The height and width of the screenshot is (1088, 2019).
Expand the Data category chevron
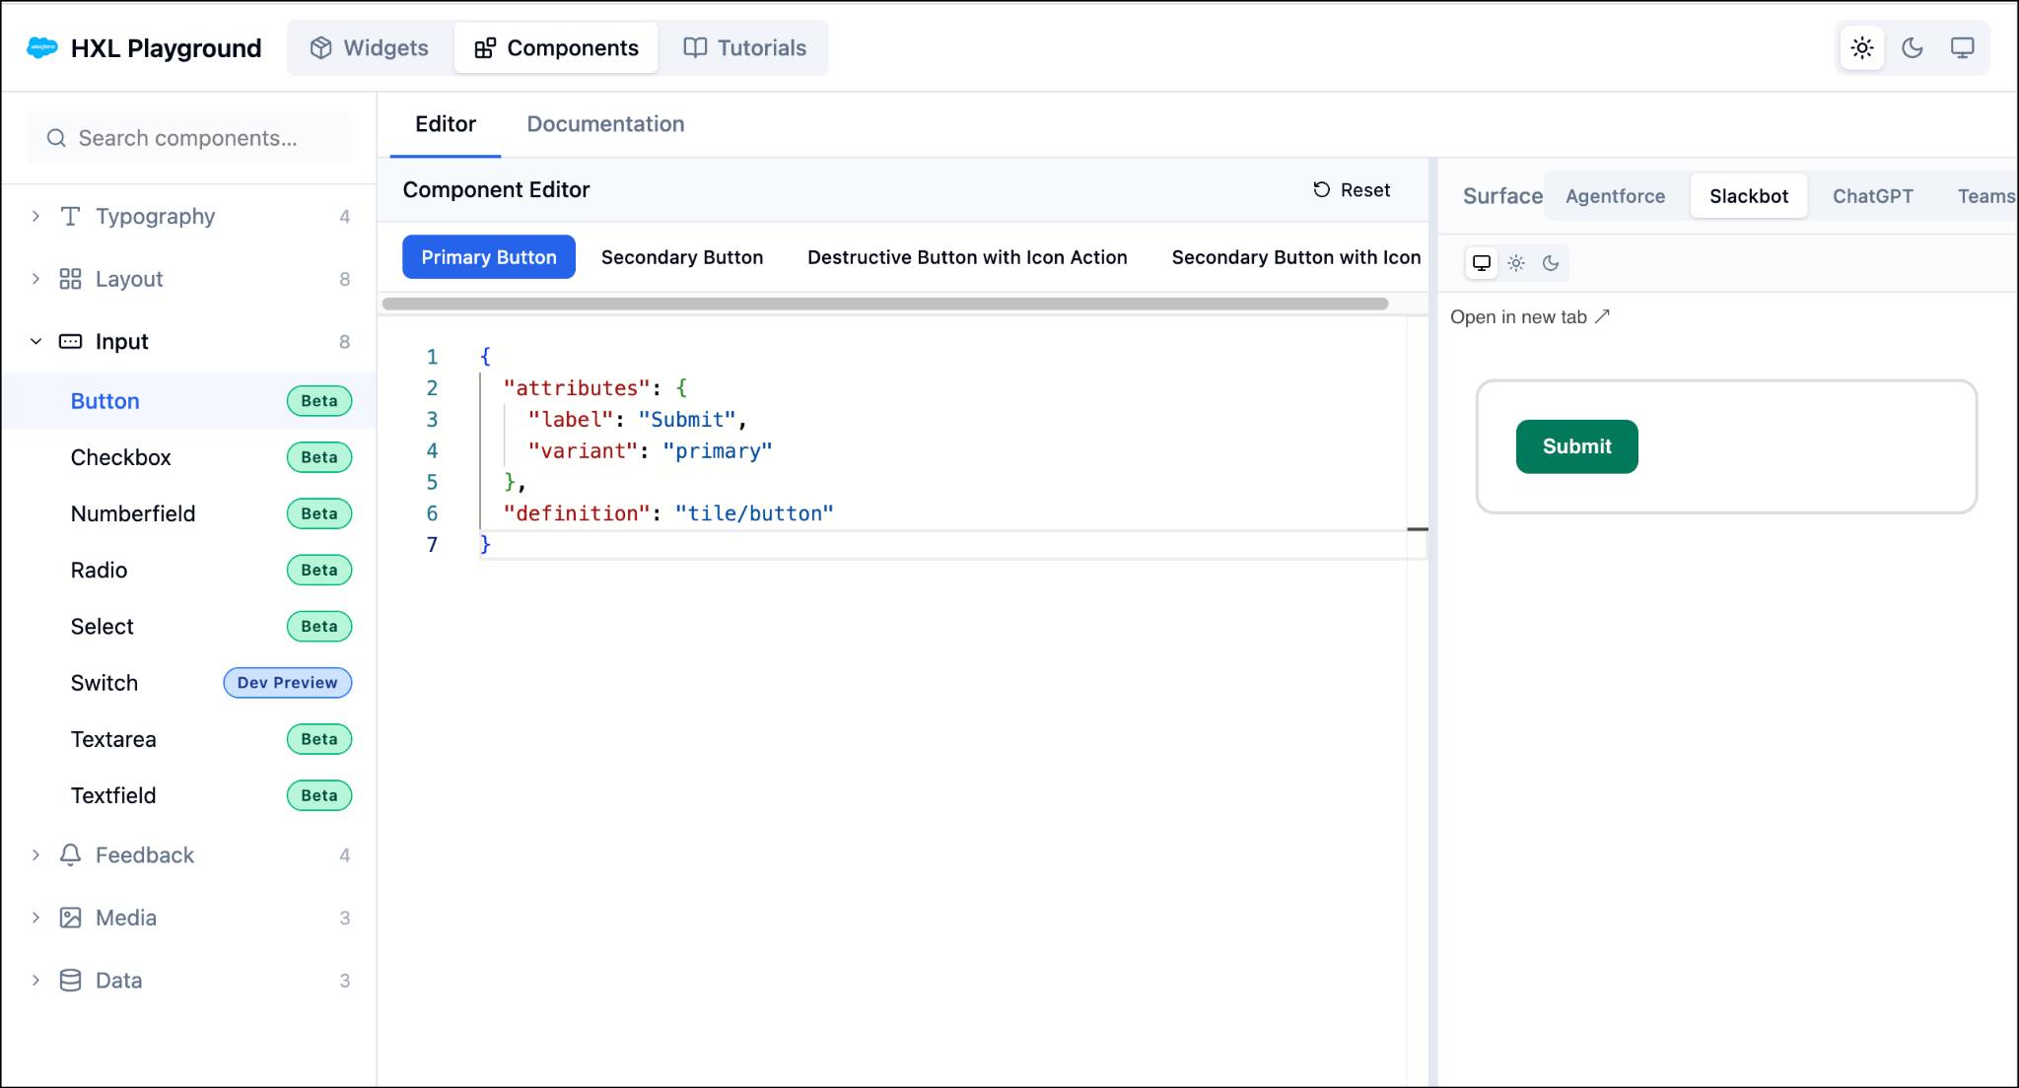click(35, 980)
